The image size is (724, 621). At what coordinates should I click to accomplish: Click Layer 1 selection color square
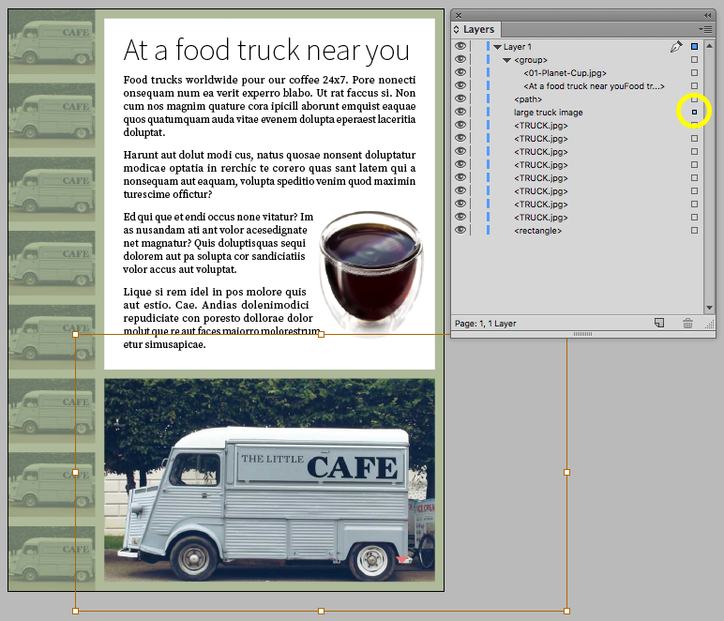click(694, 46)
